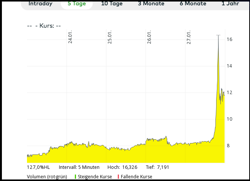Click the 127,0%HL label
Screen dimensions: 250x181
point(38,167)
